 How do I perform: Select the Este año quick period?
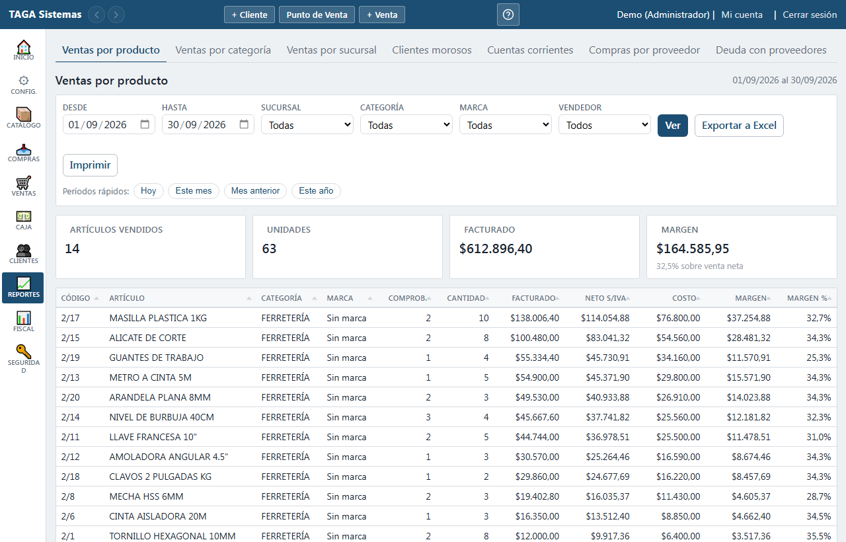click(x=317, y=191)
